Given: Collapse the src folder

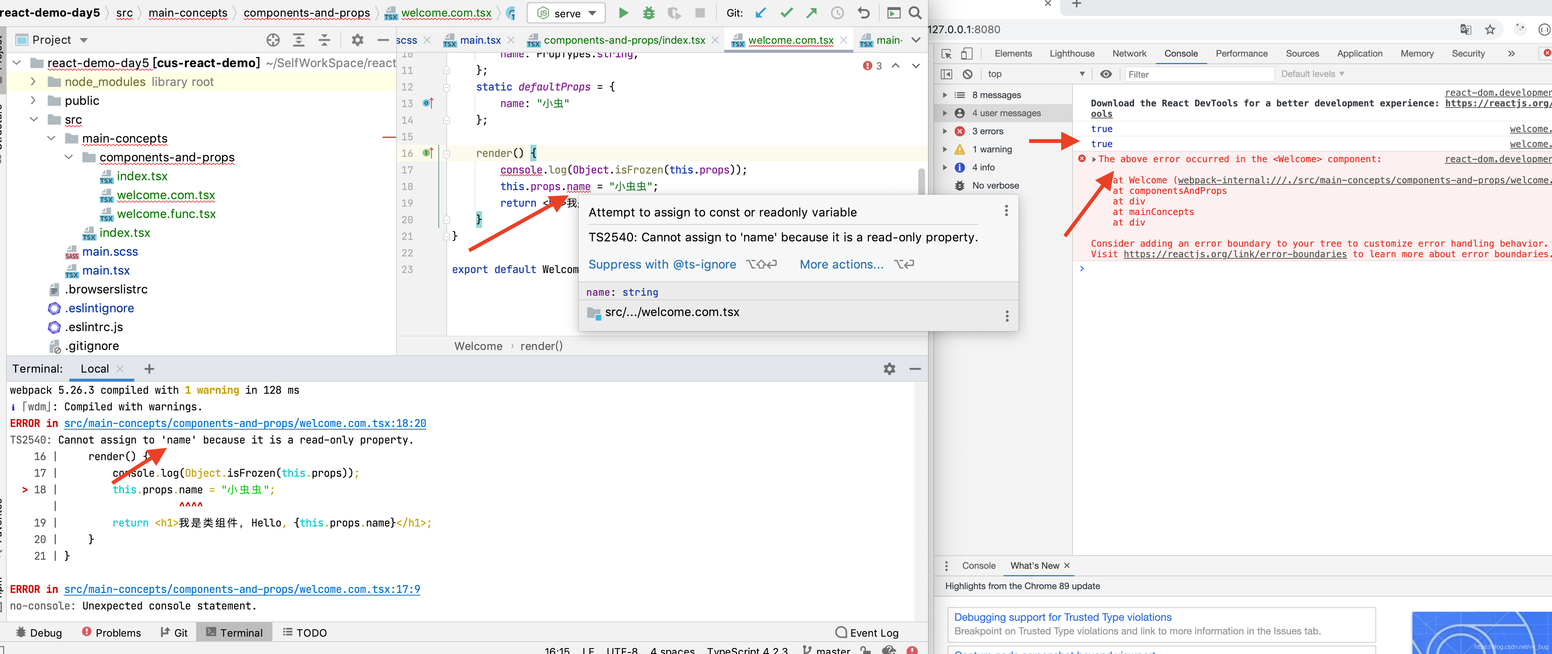Looking at the screenshot, I should click(x=34, y=119).
